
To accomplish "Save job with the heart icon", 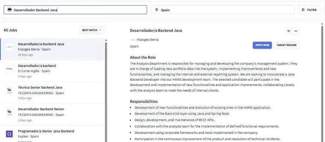I will 289,31.
